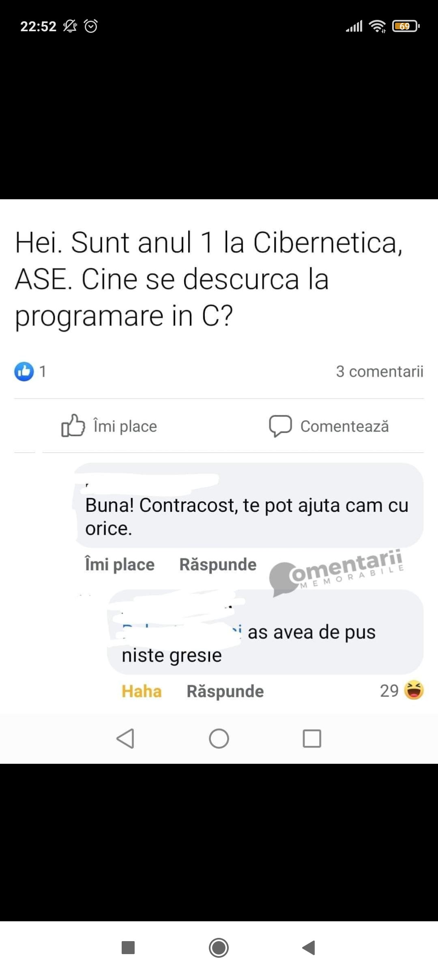This screenshot has width=438, height=974.
Task: Open the 3 comentarii link
Action: (380, 371)
